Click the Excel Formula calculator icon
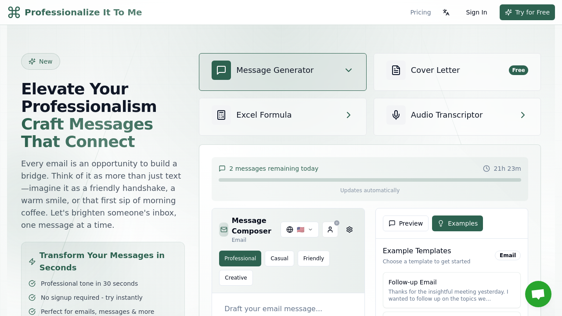This screenshot has height=316, width=562. 221,115
